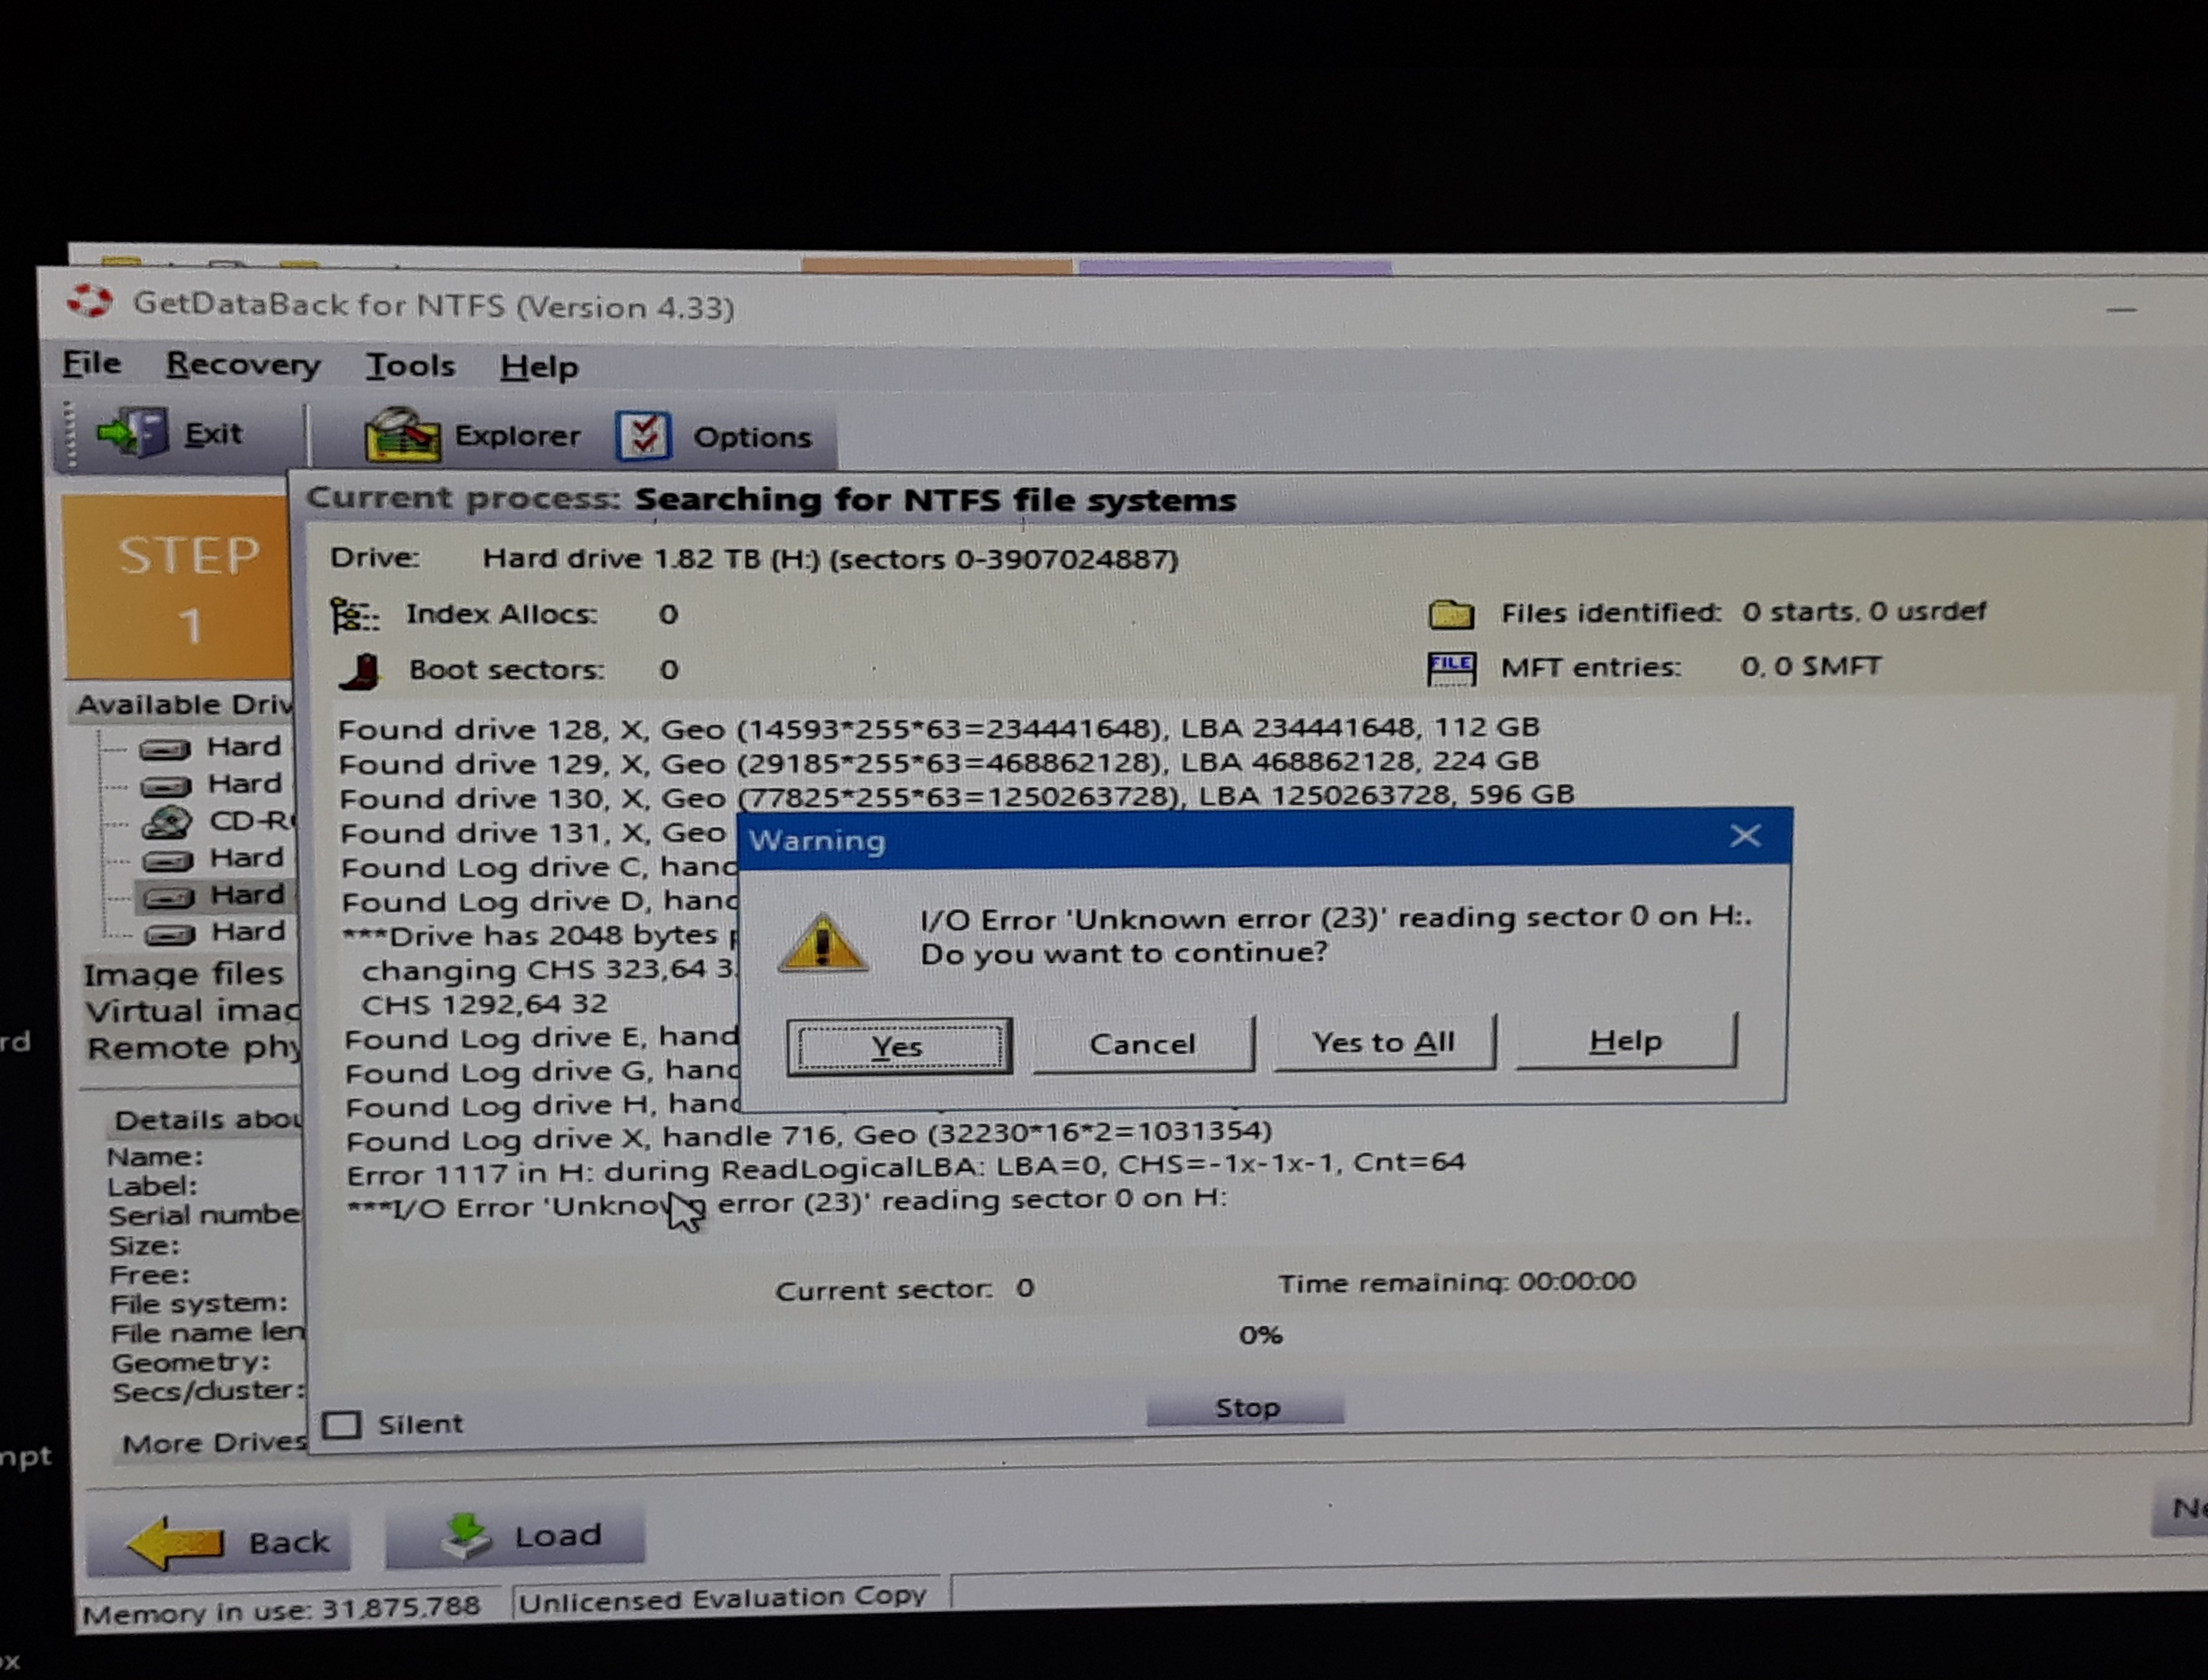This screenshot has height=1680, width=2208.
Task: Click the CD-R disc icon
Action: click(x=167, y=822)
